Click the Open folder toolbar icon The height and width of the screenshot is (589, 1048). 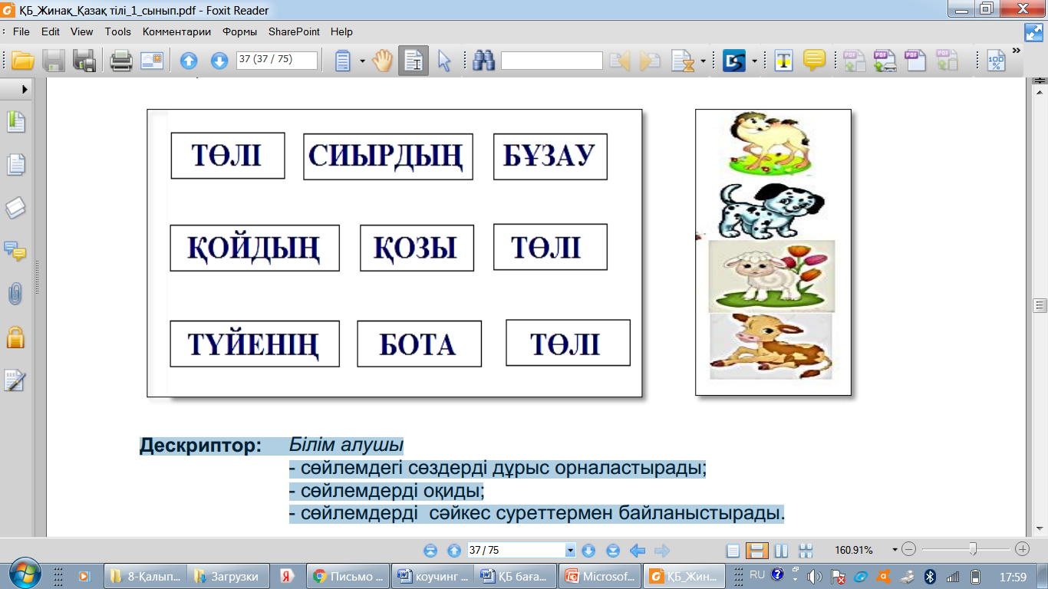pyautogui.click(x=22, y=61)
